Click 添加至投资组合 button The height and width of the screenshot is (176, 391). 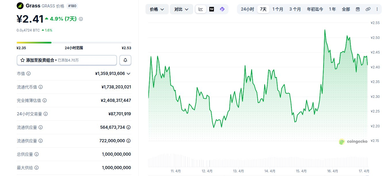pos(67,60)
